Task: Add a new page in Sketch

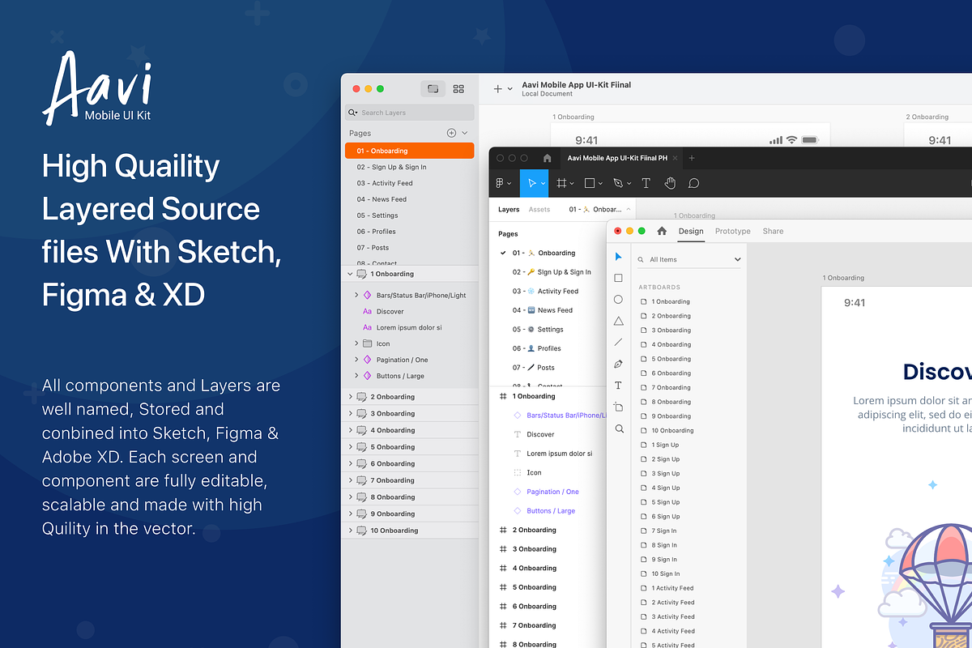Action: tap(451, 133)
